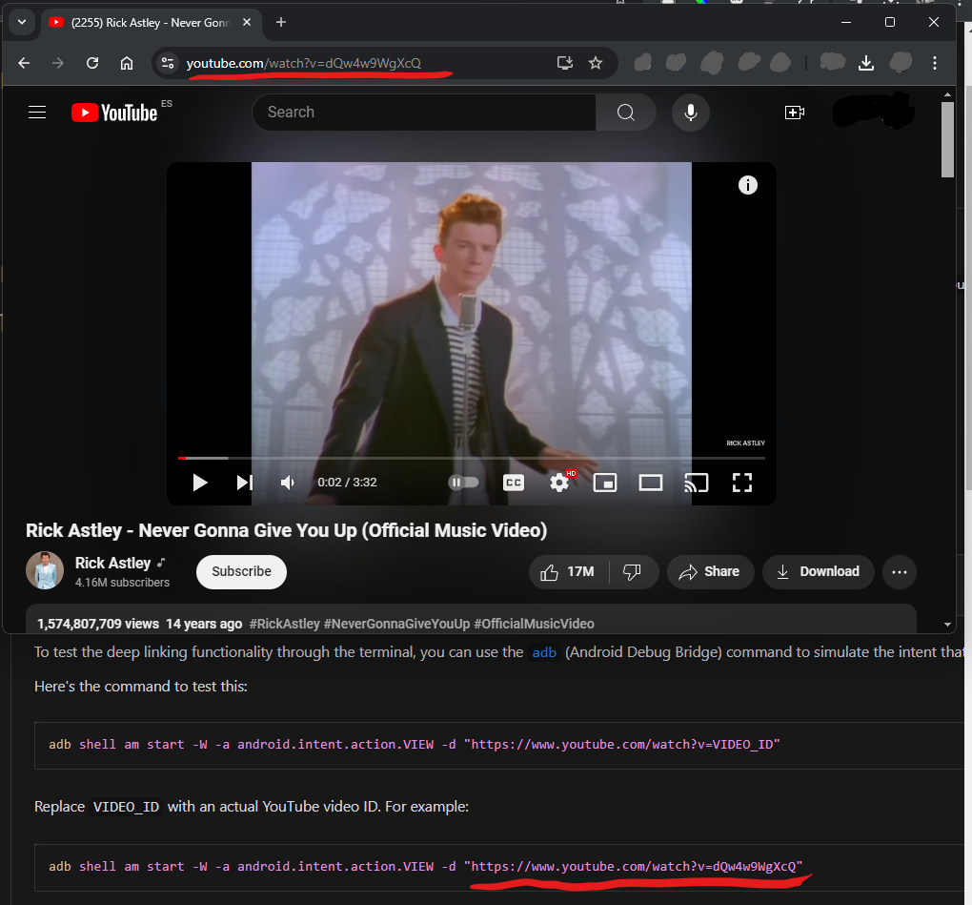Viewport: 972px width, 905px height.
Task: Show video info cards icon
Action: coord(748,185)
